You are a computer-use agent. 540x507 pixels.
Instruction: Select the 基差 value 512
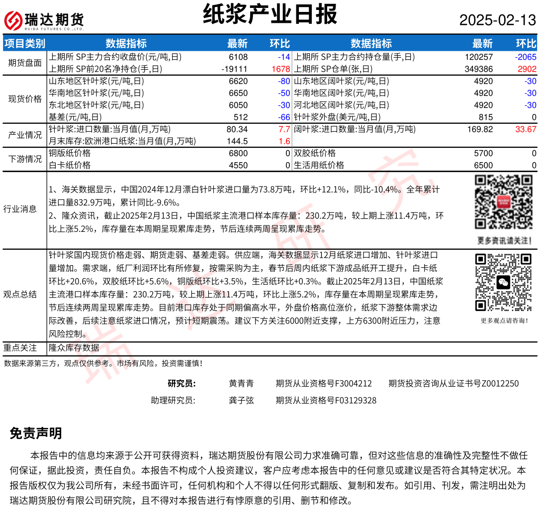241,117
